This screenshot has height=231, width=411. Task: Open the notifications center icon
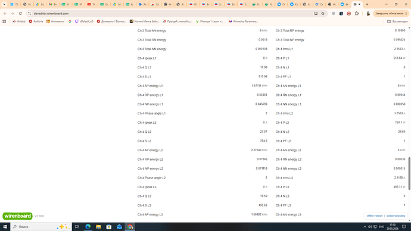404,227
